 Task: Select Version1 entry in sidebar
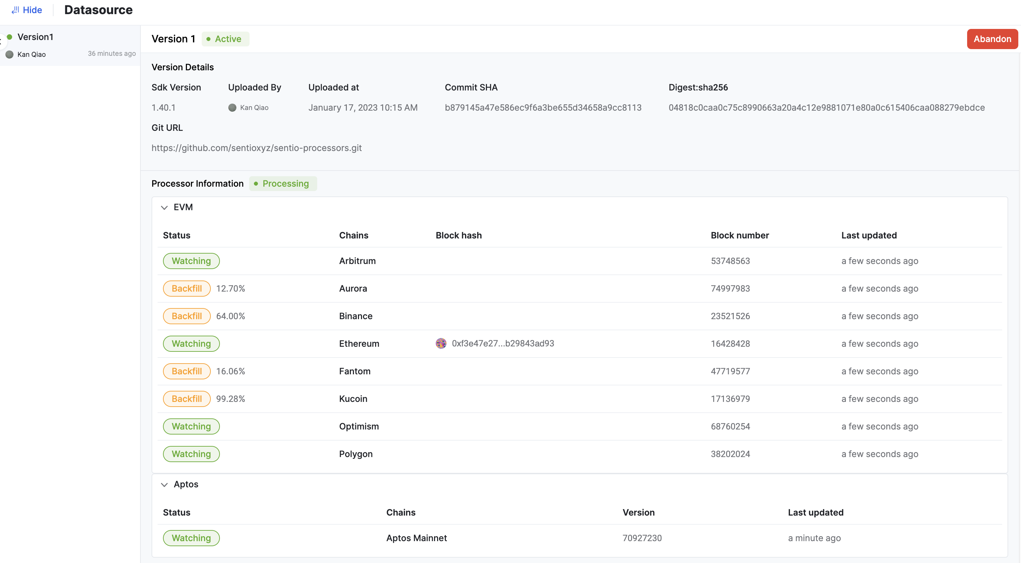point(36,37)
